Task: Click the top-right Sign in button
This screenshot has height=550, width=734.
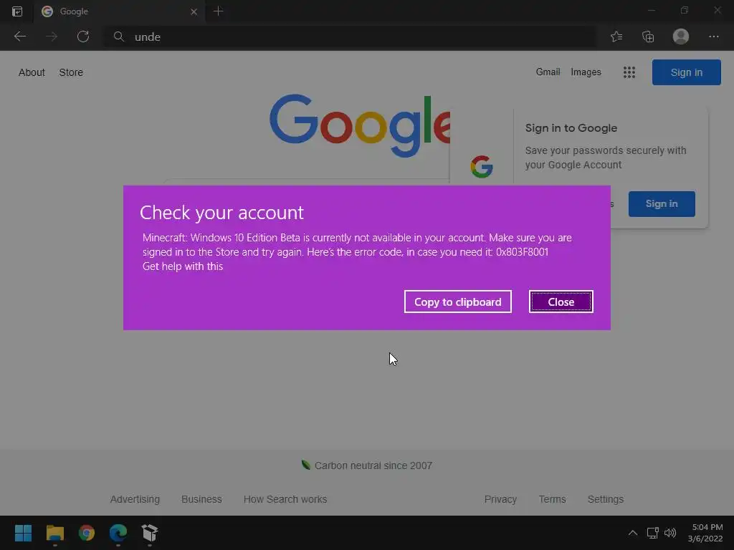Action: click(x=686, y=72)
